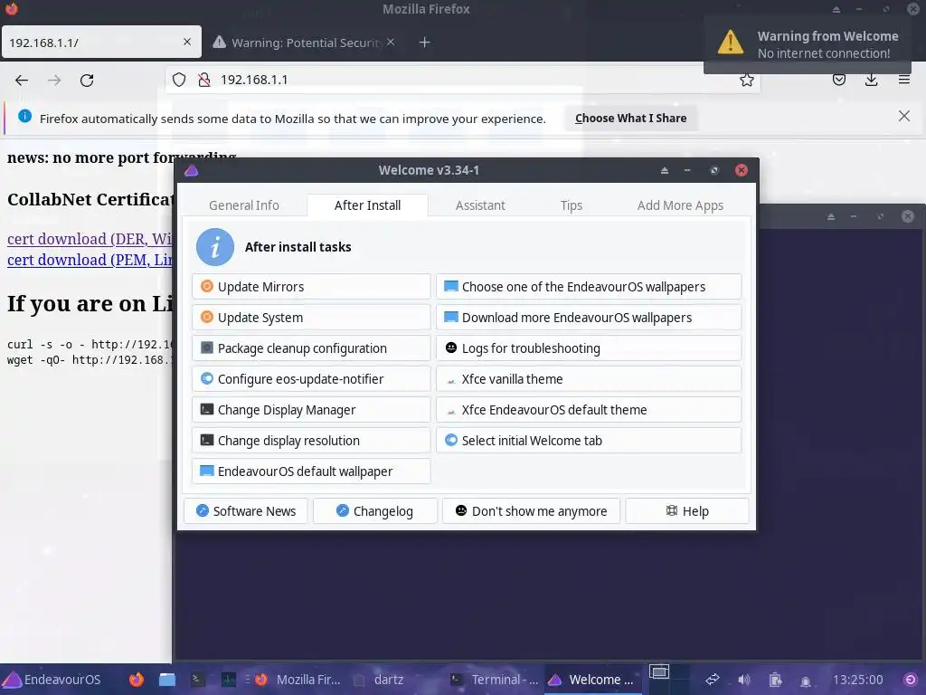This screenshot has width=926, height=695.
Task: Open the Firefox hamburger menu
Action: (x=904, y=80)
